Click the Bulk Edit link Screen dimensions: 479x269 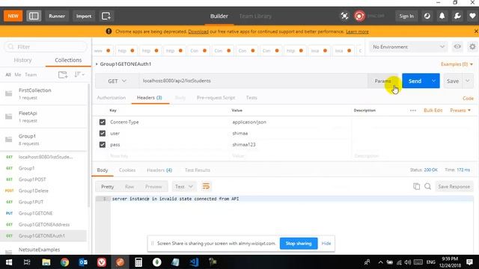pyautogui.click(x=433, y=111)
